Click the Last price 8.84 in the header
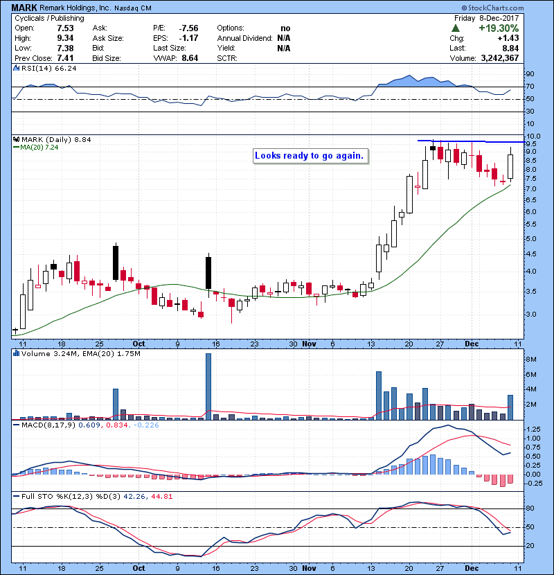 click(510, 48)
